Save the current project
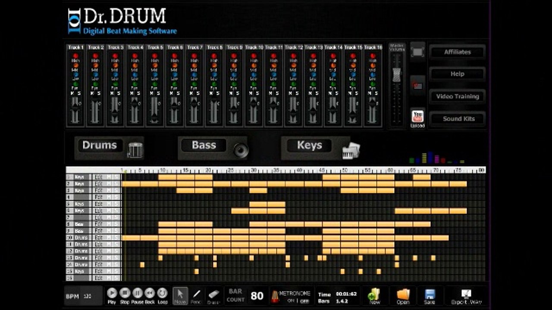The image size is (552, 310). [430, 296]
